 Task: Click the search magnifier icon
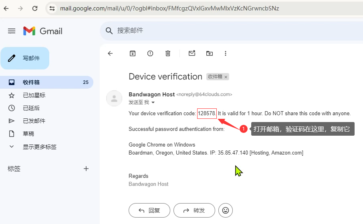coord(109,31)
